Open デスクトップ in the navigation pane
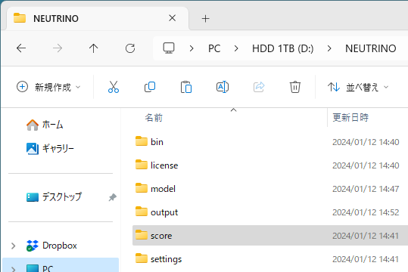408x272 pixels. (55, 197)
